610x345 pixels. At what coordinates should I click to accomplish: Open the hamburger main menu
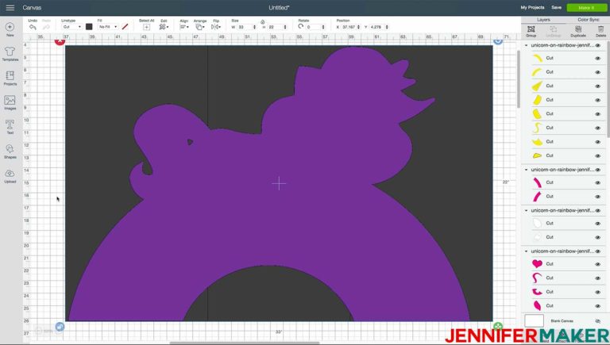(10, 7)
